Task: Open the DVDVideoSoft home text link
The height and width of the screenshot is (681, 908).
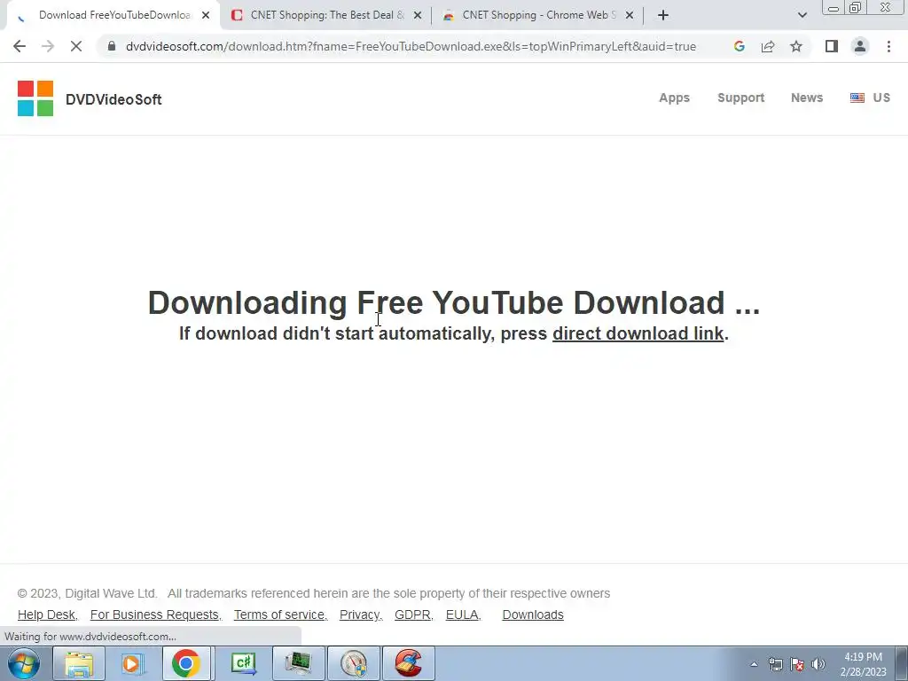Action: coord(113,99)
